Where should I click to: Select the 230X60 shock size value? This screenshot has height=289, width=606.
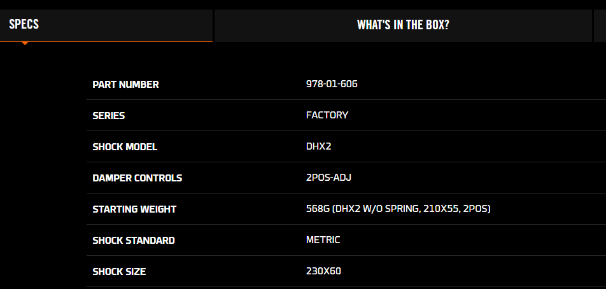click(x=323, y=271)
